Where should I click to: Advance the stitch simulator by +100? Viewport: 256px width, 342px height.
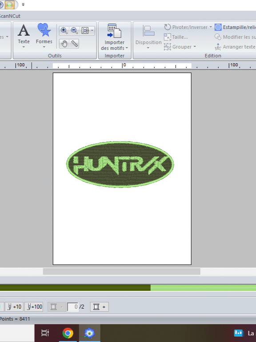pos(34,307)
